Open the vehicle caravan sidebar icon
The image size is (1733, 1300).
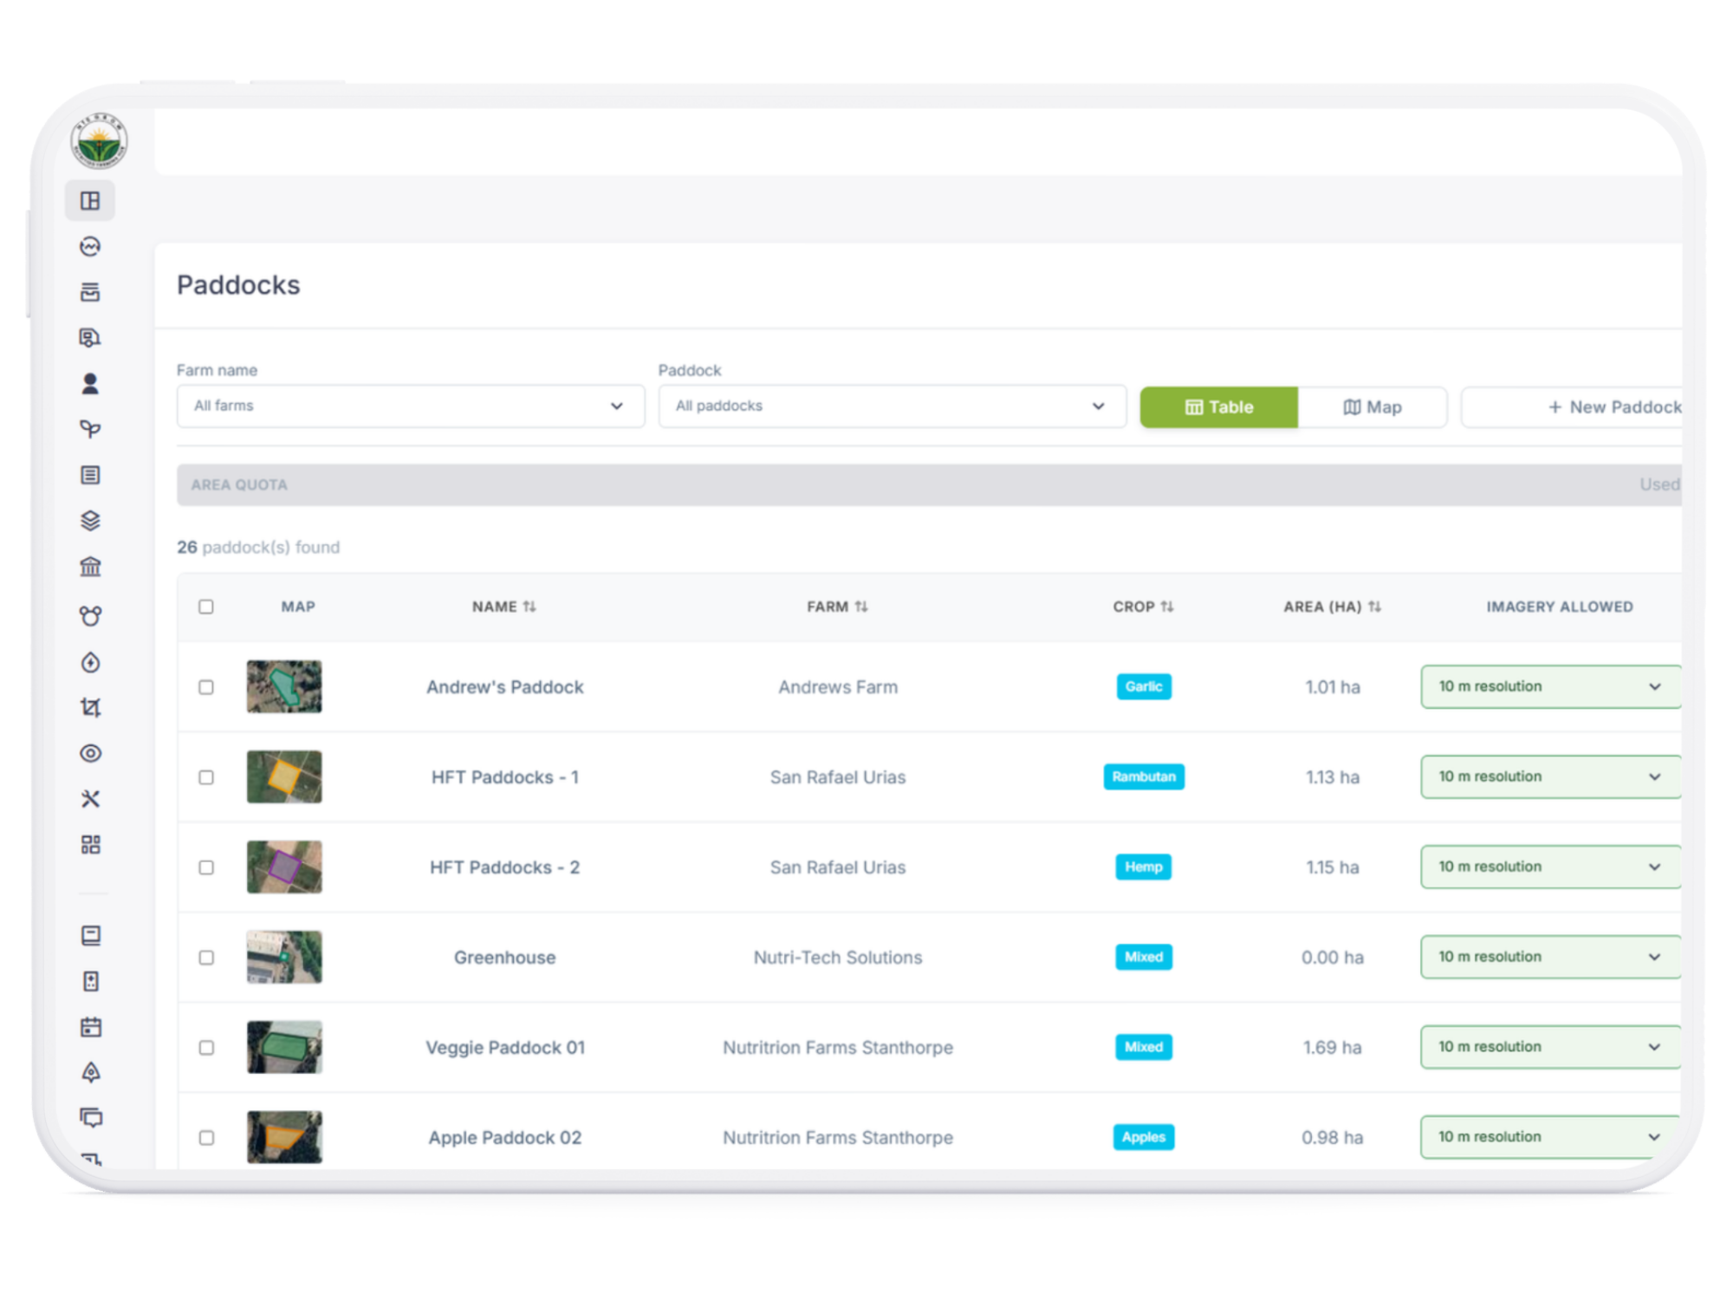90,338
